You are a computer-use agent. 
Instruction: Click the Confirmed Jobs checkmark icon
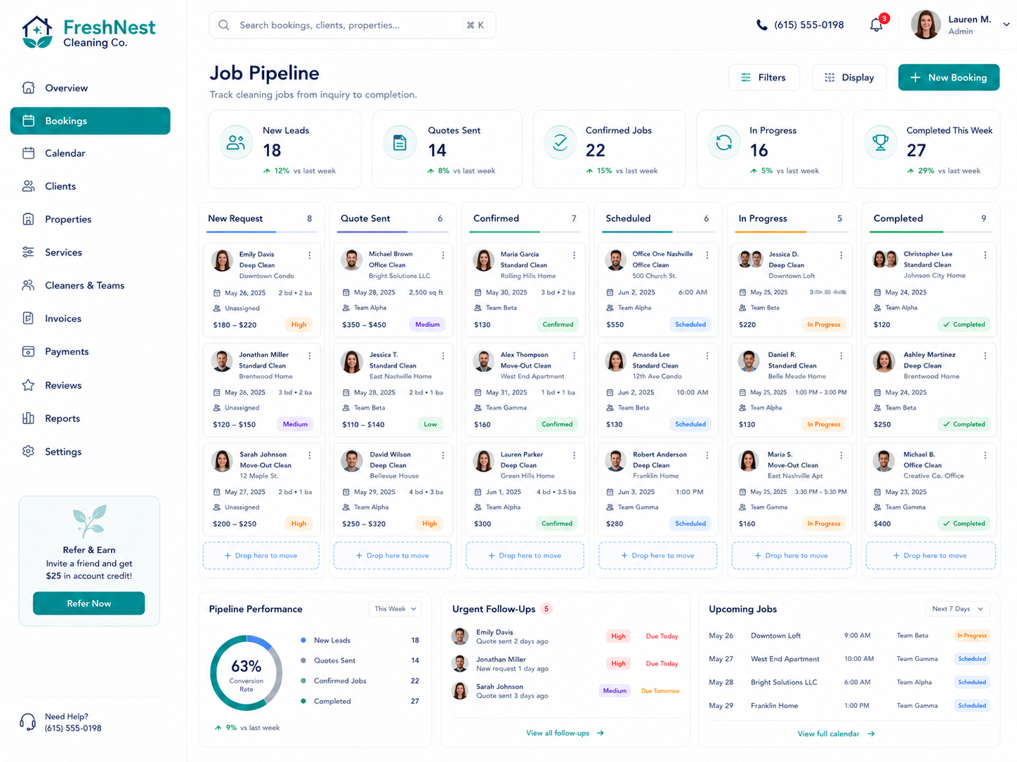point(560,142)
